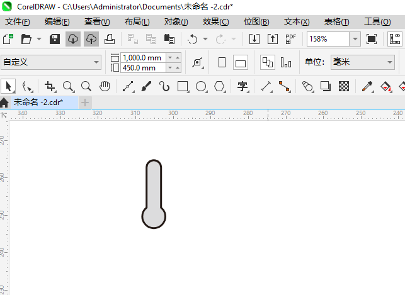Open the 位图(B) menu
The width and height of the screenshot is (405, 295).
point(256,22)
